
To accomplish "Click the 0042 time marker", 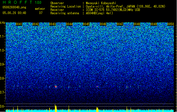I will [x=36, y=24].
